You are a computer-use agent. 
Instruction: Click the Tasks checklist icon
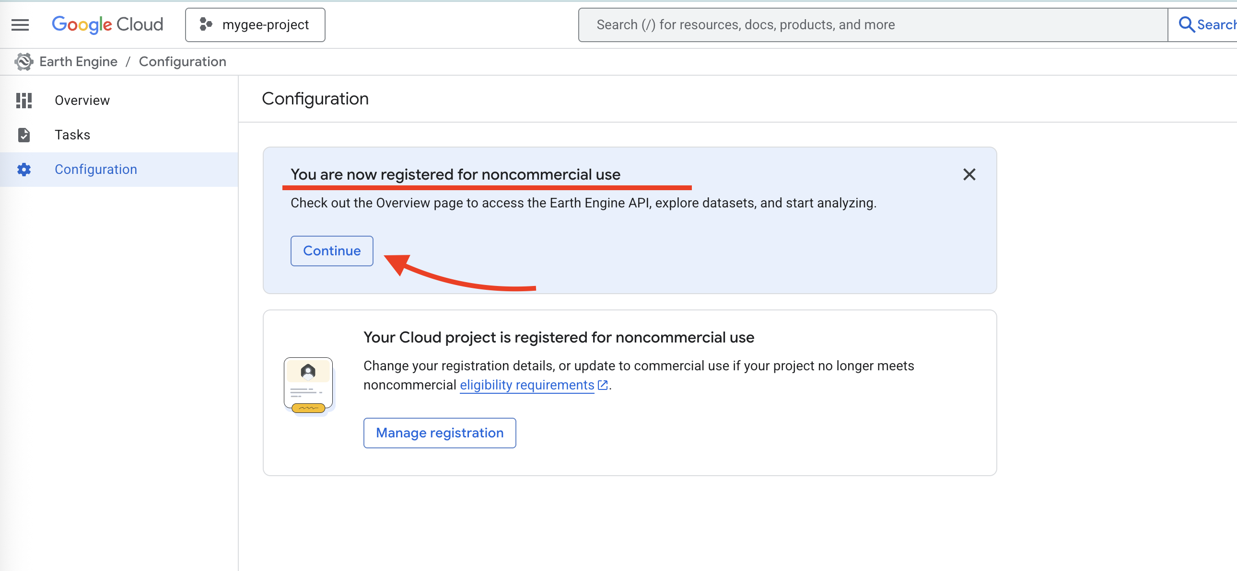point(23,135)
